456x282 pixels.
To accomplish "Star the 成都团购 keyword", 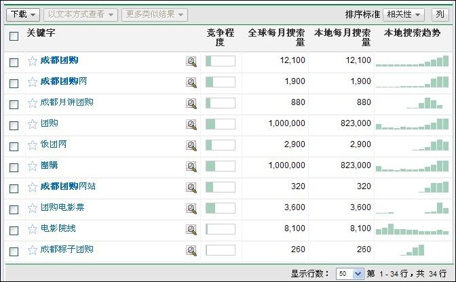I will (x=32, y=62).
